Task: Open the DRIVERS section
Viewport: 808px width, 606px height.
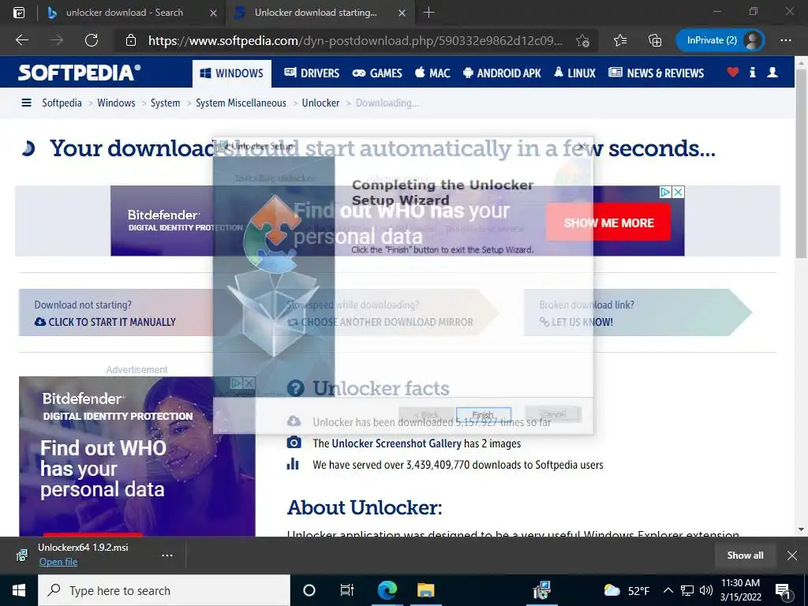Action: 312,73
